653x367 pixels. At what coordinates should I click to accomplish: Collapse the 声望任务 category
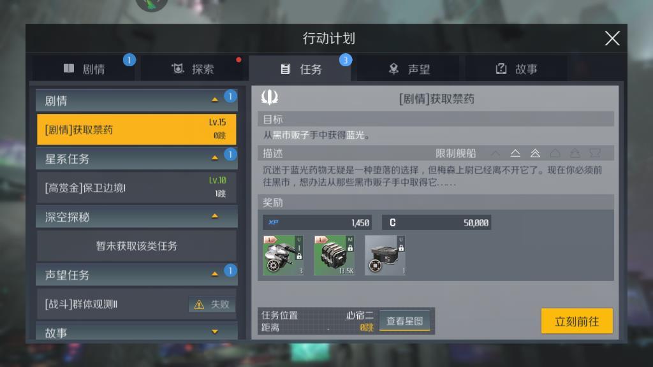coord(215,274)
